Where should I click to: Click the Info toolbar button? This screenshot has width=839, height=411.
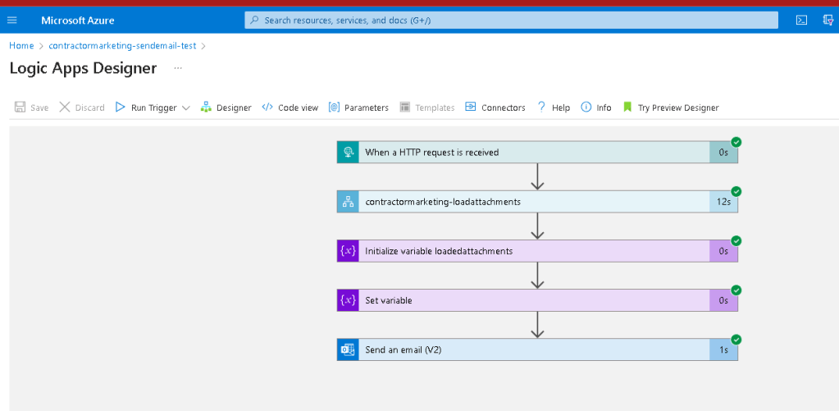tap(596, 107)
